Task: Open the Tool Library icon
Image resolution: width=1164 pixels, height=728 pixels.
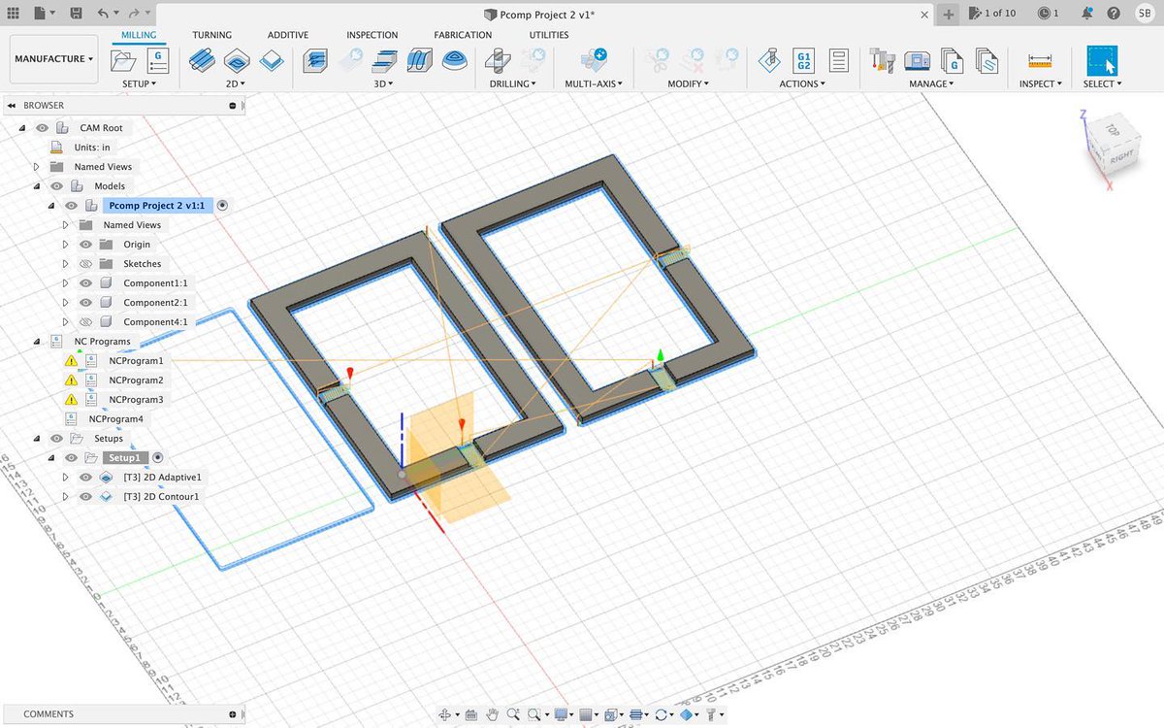Action: (x=882, y=60)
